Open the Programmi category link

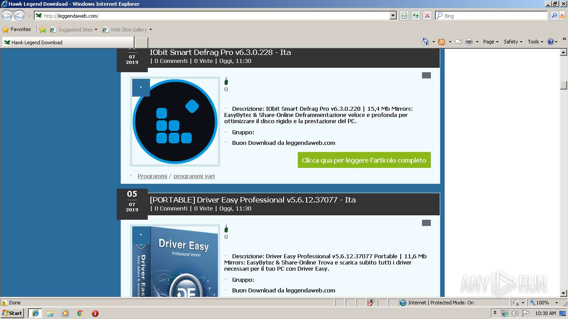152,176
